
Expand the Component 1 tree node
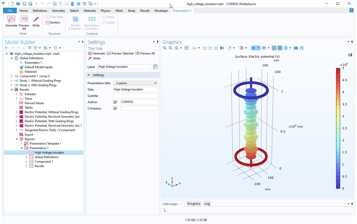coord(12,76)
